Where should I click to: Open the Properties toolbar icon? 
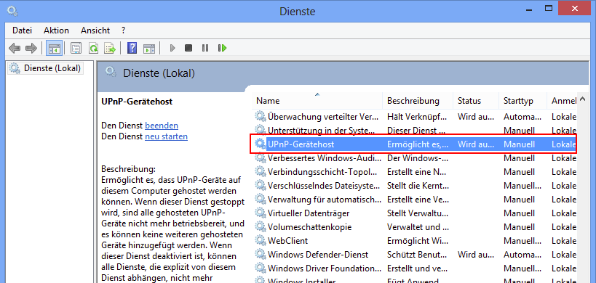pos(76,48)
